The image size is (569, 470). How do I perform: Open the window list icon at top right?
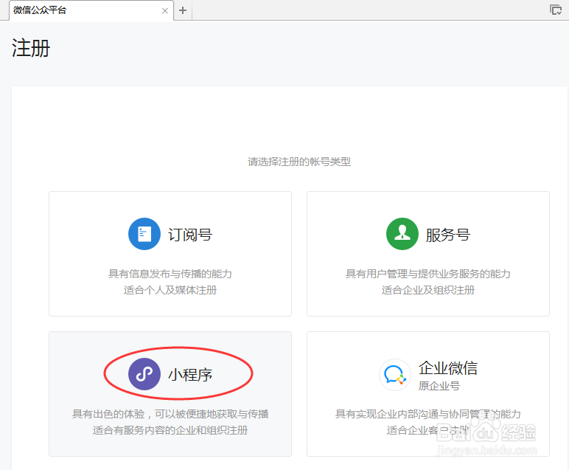(556, 10)
